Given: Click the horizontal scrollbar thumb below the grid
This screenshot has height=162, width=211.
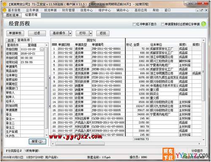Looking at the screenshot, I should tap(80, 144).
